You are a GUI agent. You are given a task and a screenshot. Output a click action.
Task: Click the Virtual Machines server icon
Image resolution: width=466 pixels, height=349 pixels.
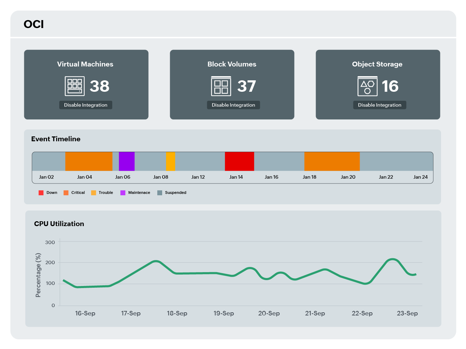coord(75,86)
